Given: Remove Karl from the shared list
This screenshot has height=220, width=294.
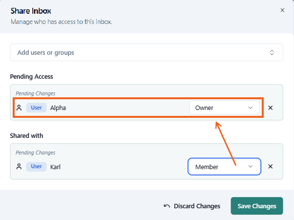Looking at the screenshot, I should (271, 167).
